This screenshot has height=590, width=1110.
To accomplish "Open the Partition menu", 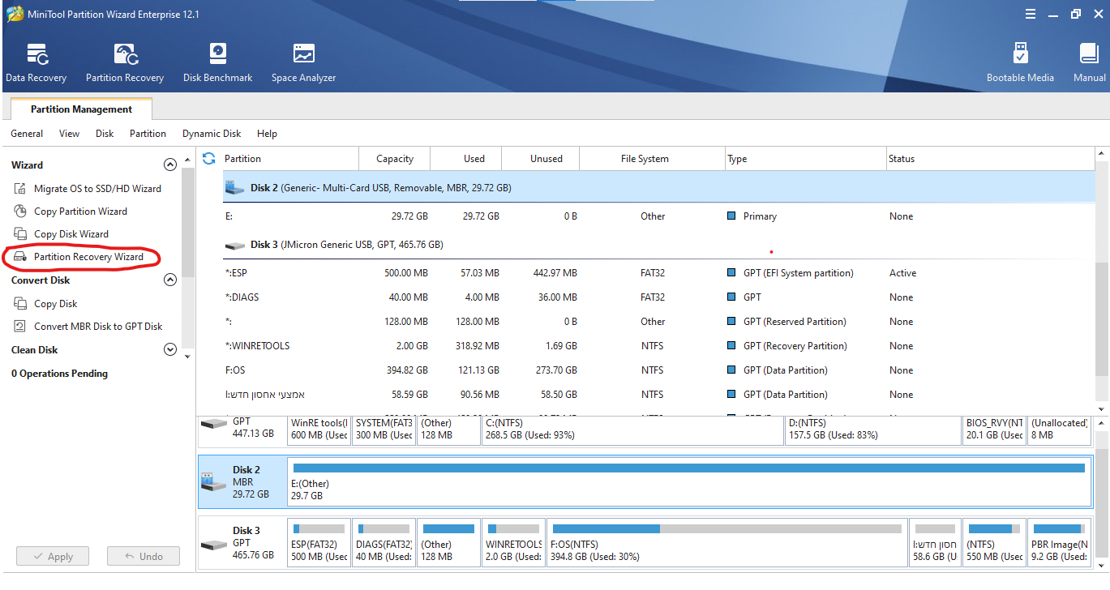I will [x=148, y=133].
